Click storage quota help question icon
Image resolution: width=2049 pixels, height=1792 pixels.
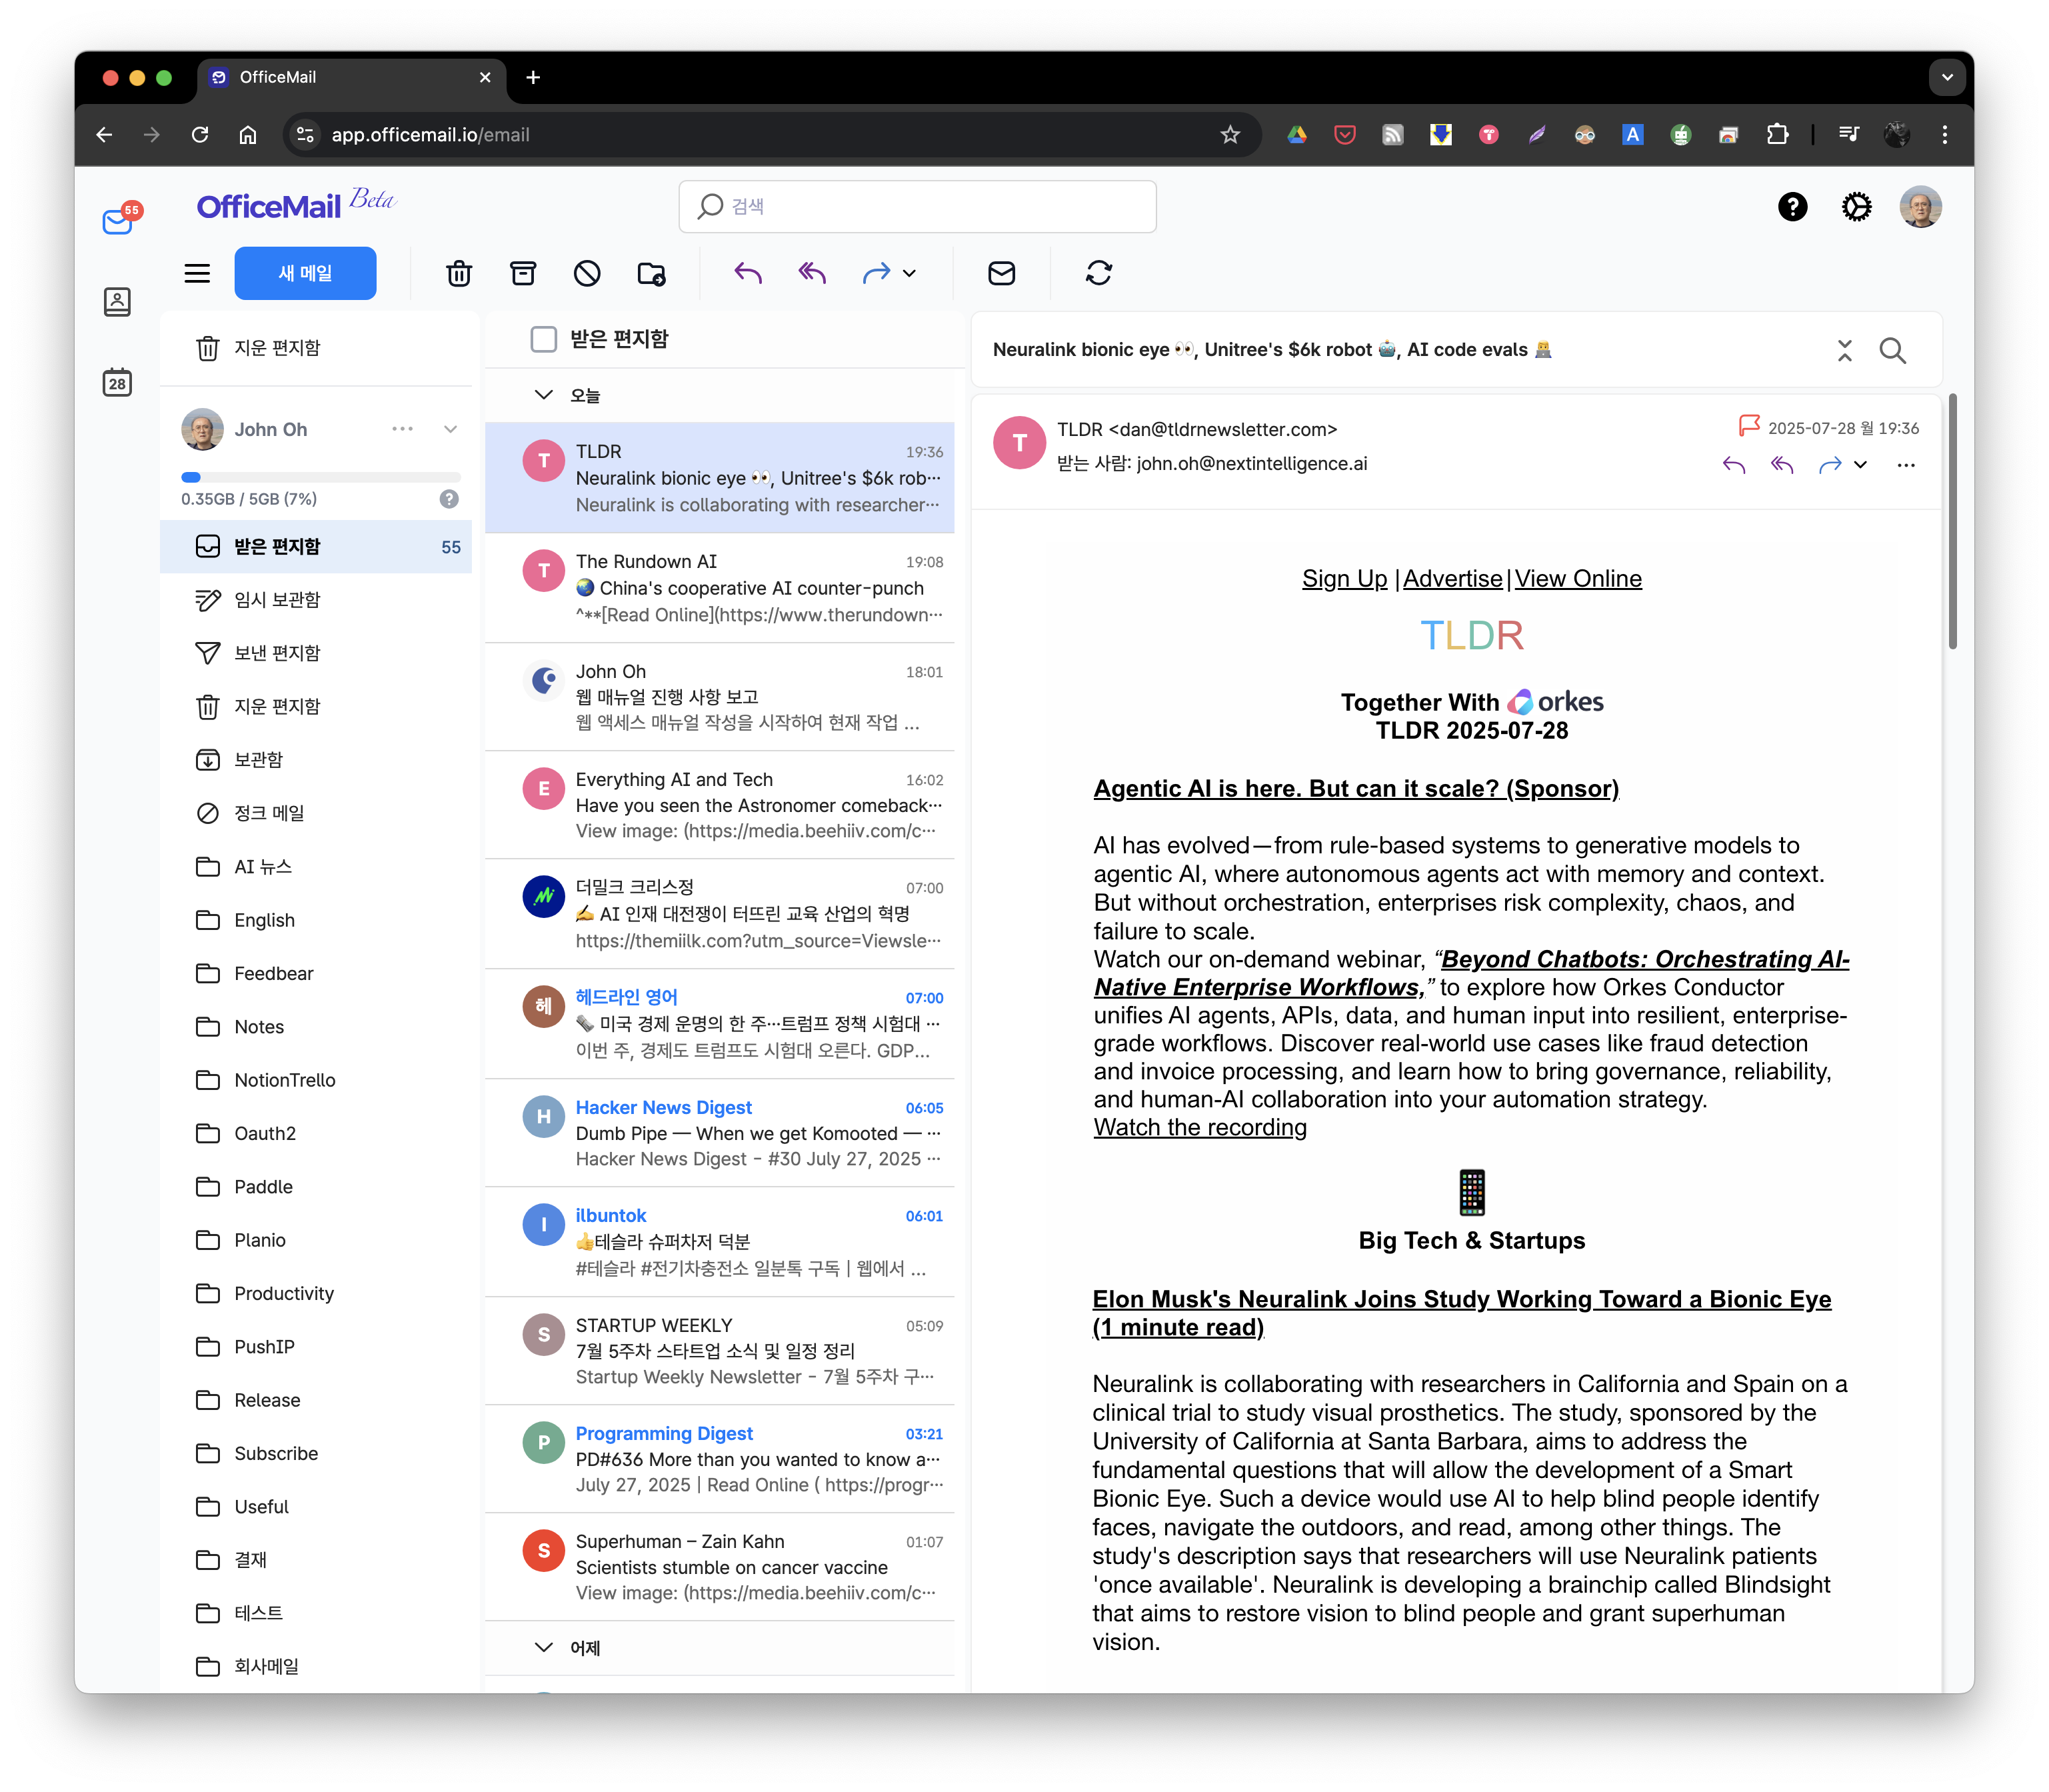coord(449,499)
